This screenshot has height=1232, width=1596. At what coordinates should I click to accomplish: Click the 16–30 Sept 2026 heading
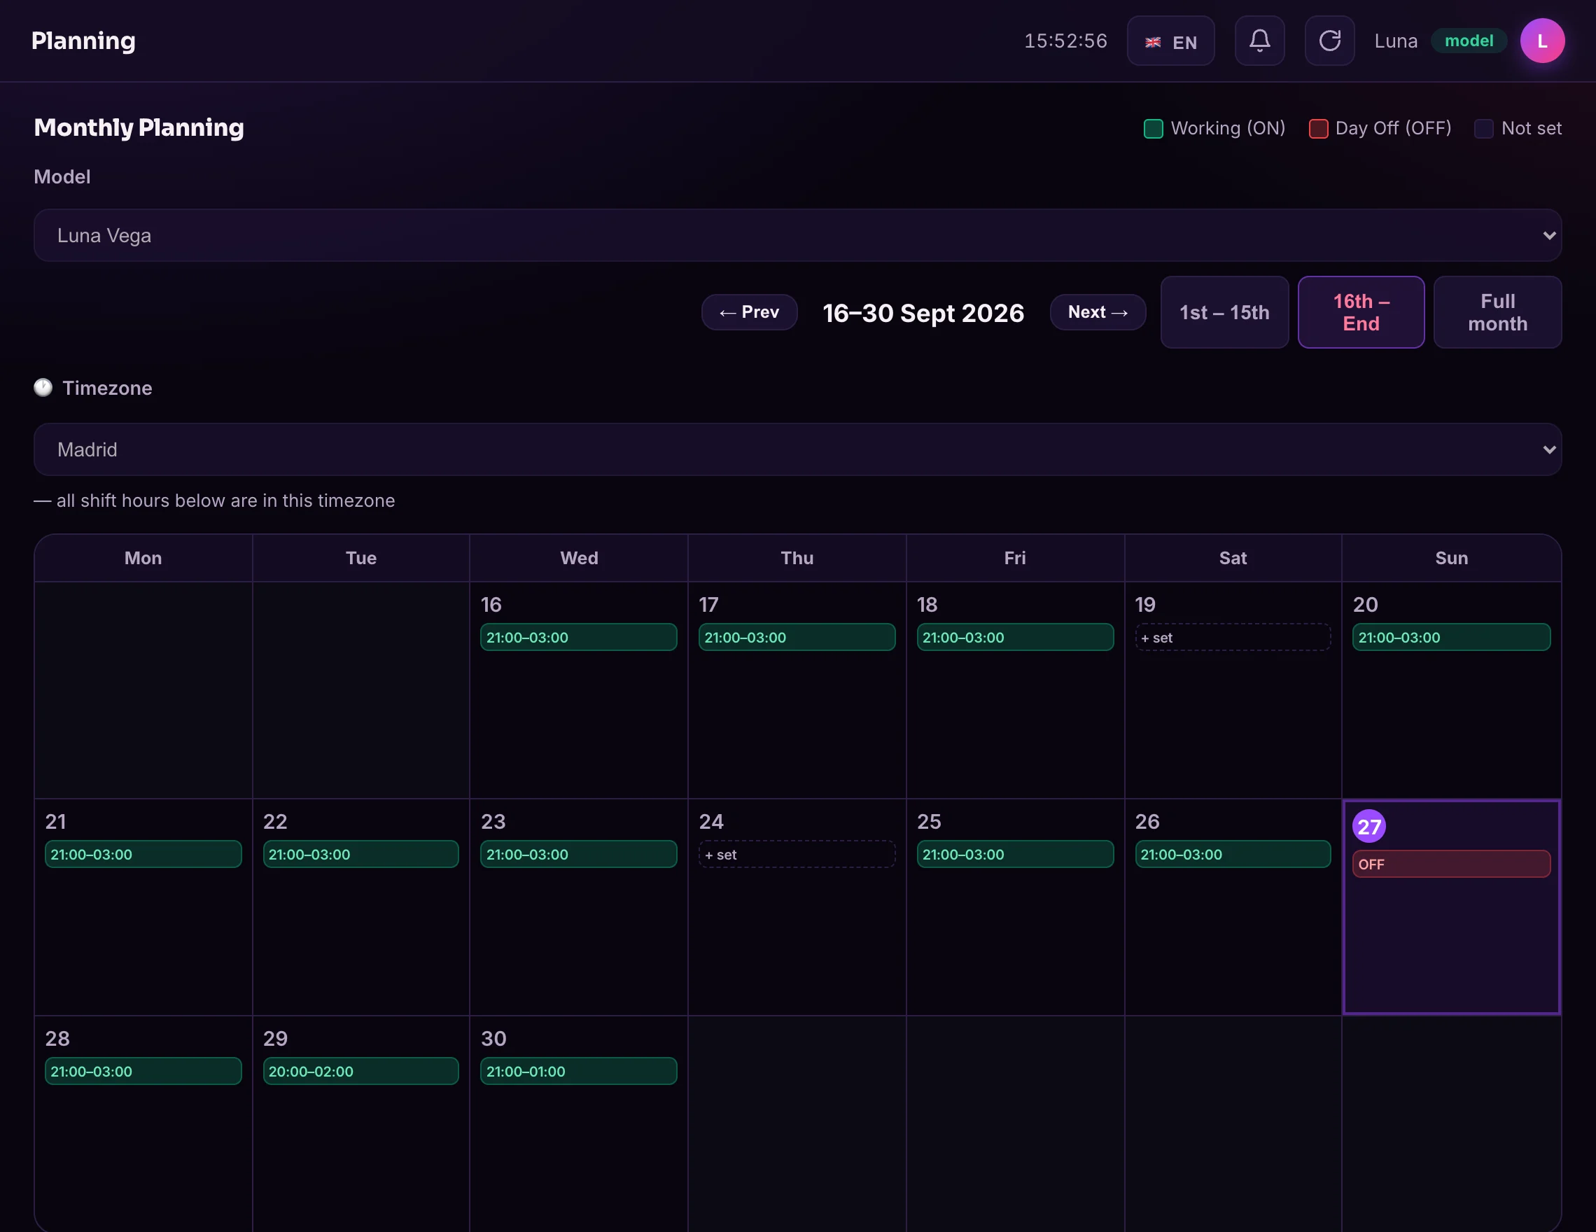[923, 313]
